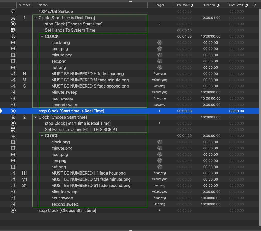This screenshot has width=261, height=231.
Task: Click the continue mode icon in the column header
Action: pyautogui.click(x=255, y=5)
